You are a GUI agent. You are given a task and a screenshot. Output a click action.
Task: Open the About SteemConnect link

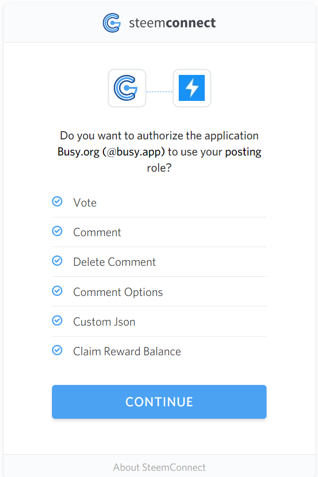point(160,467)
